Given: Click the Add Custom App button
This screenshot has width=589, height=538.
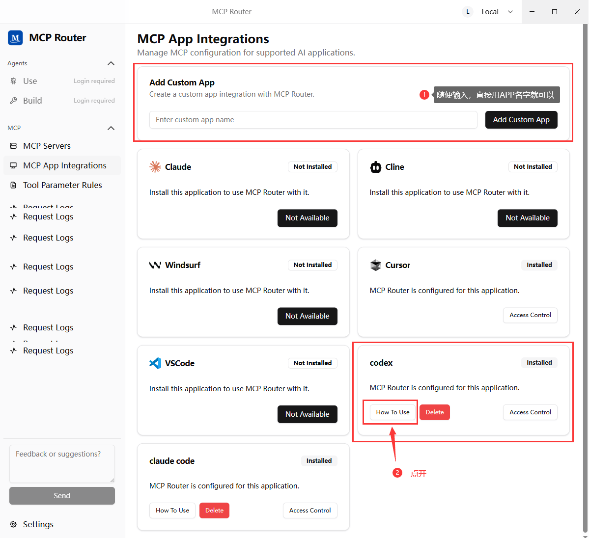Looking at the screenshot, I should tap(521, 120).
